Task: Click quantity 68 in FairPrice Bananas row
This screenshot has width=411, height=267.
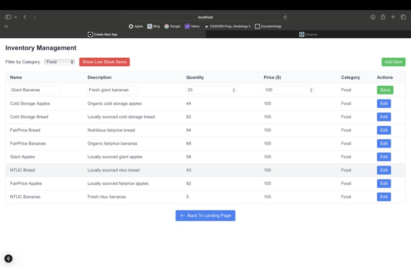Action: [x=189, y=143]
